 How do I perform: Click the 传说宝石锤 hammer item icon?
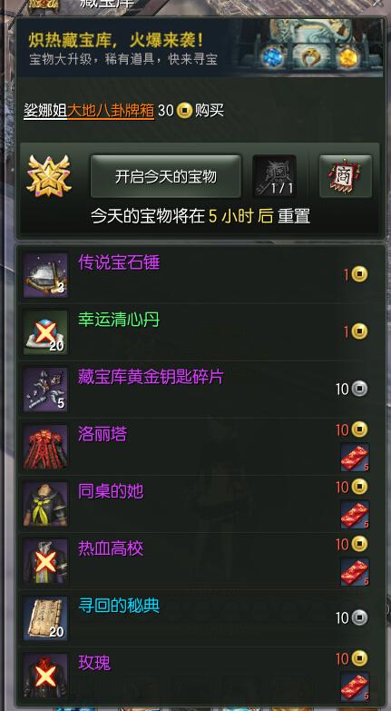45,275
